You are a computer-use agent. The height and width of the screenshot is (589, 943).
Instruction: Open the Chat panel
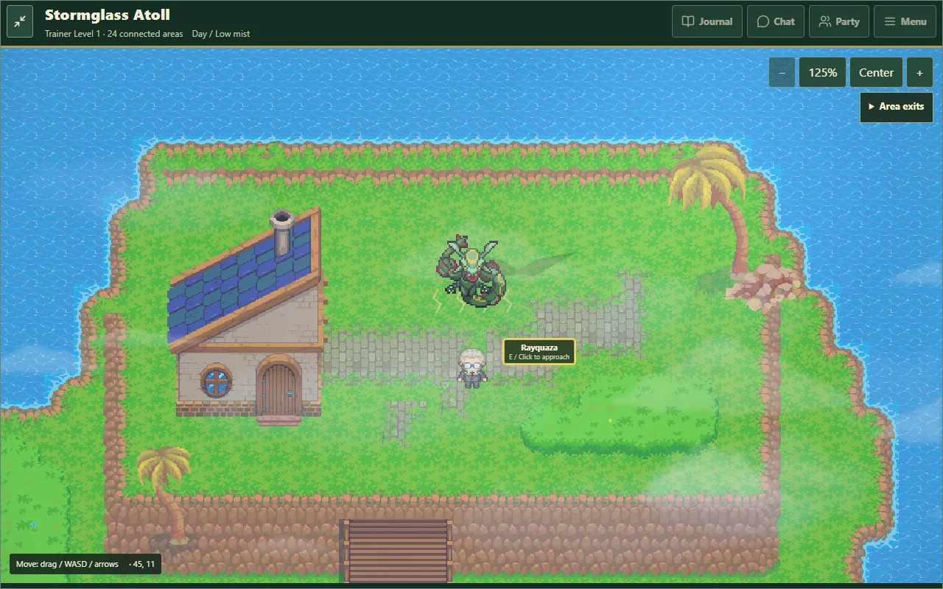pyautogui.click(x=775, y=21)
